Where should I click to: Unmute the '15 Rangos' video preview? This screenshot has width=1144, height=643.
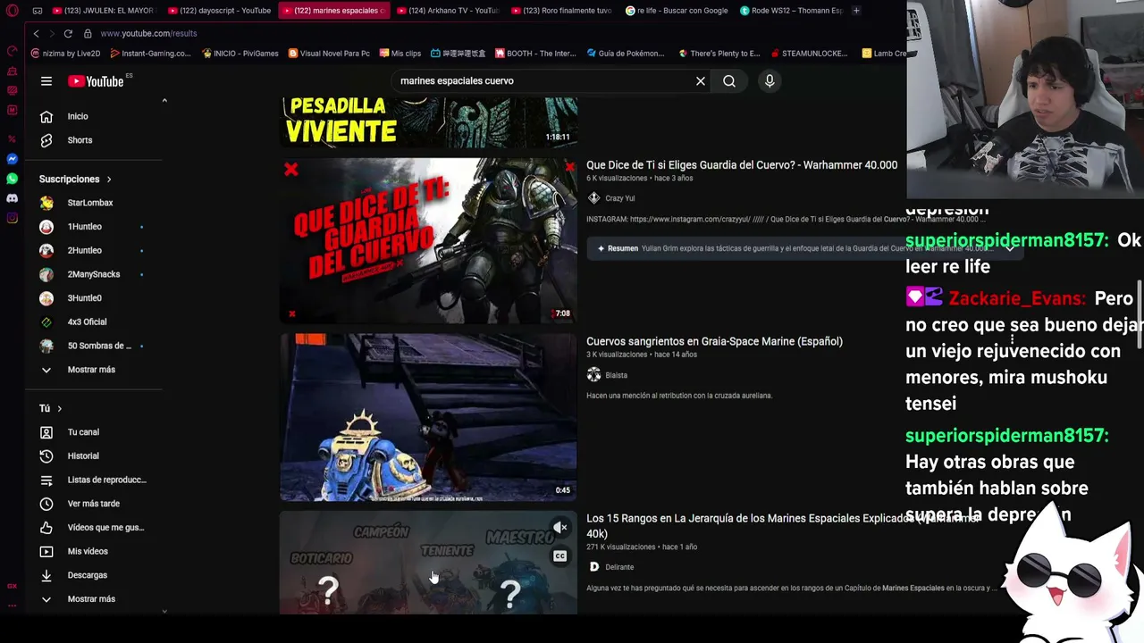click(559, 528)
